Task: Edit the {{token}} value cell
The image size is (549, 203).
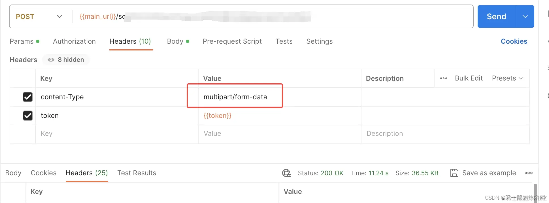Action: [x=280, y=116]
